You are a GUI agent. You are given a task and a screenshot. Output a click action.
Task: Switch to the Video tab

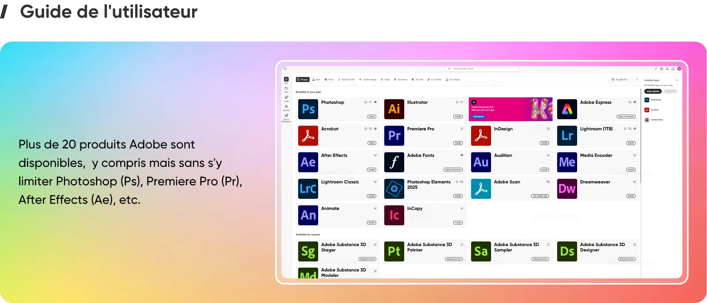385,80
